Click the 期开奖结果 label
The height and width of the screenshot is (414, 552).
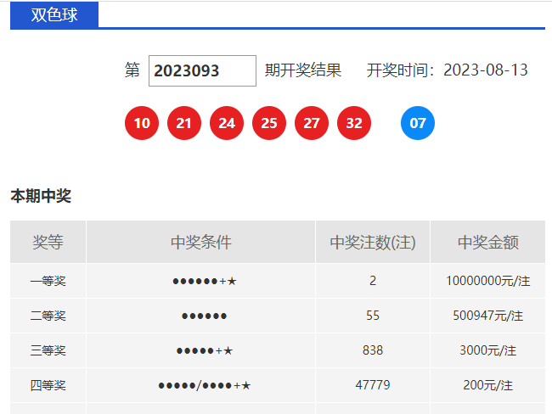coord(303,70)
